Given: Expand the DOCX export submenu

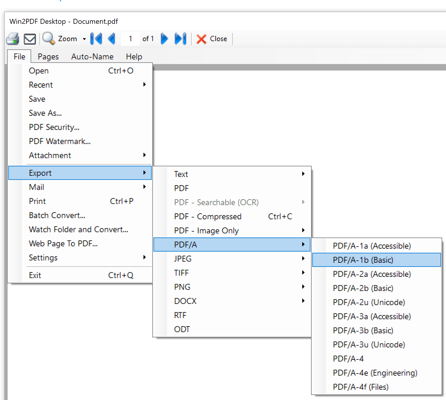Looking at the screenshot, I should tap(232, 301).
